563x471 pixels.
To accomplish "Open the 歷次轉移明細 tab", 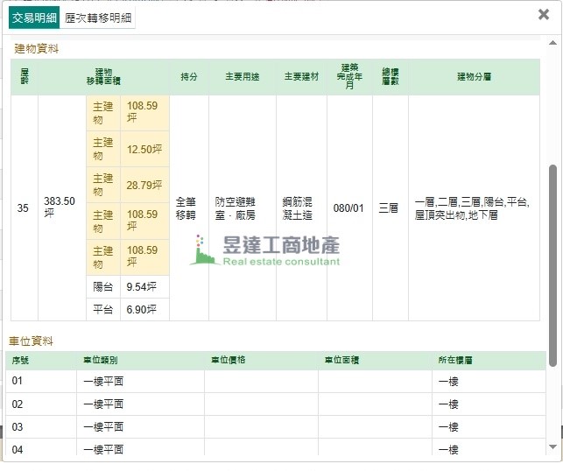I will (x=99, y=18).
